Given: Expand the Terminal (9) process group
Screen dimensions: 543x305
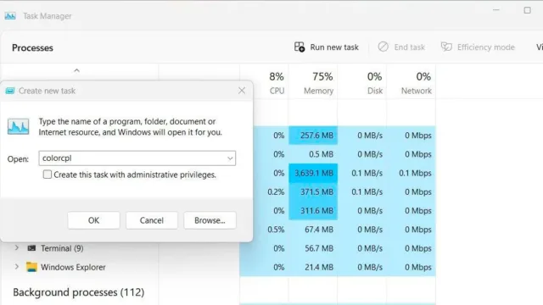Looking at the screenshot, I should [17, 248].
